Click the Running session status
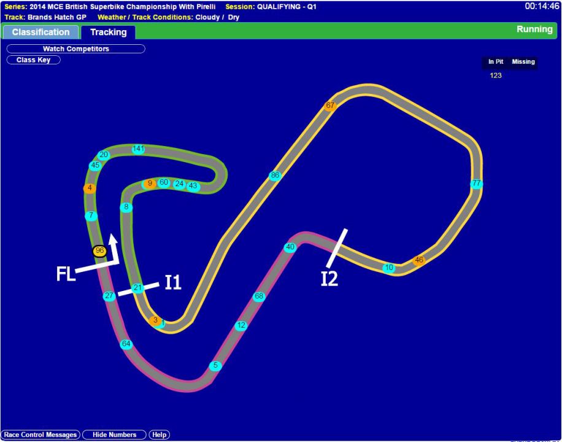Image resolution: width=562 pixels, height=442 pixels. (534, 29)
